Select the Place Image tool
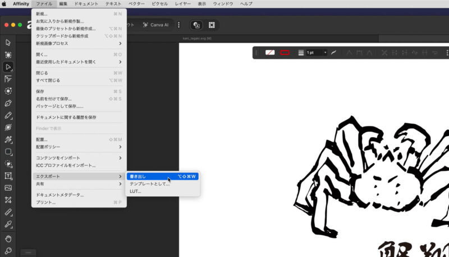The height and width of the screenshot is (257, 449). pos(8,188)
